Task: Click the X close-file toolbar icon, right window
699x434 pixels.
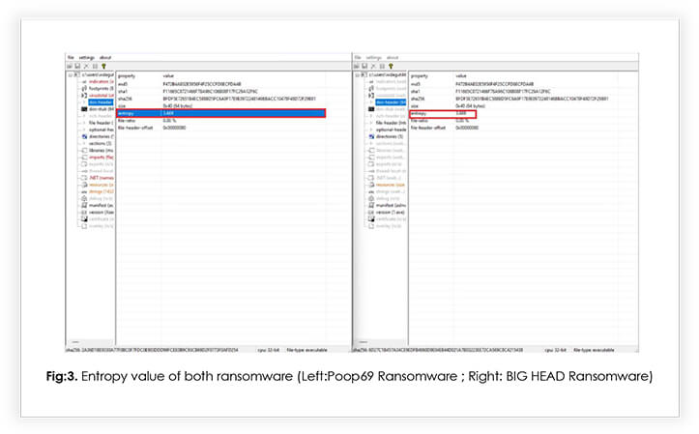Action: (x=373, y=66)
